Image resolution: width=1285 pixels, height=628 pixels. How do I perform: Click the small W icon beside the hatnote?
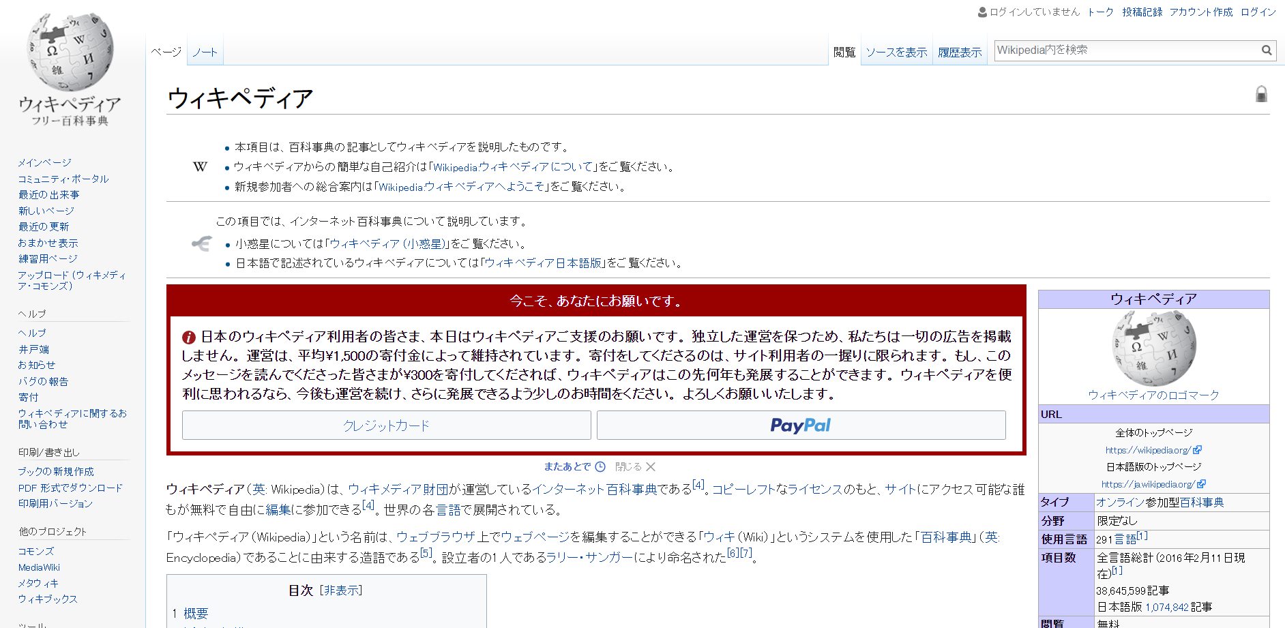point(200,166)
